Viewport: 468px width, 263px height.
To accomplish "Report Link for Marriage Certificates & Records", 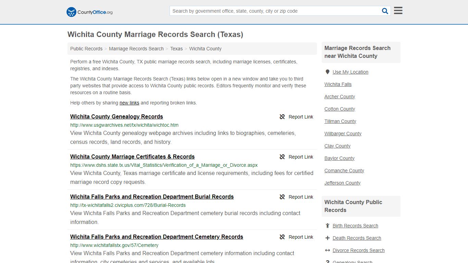I will click(x=301, y=157).
